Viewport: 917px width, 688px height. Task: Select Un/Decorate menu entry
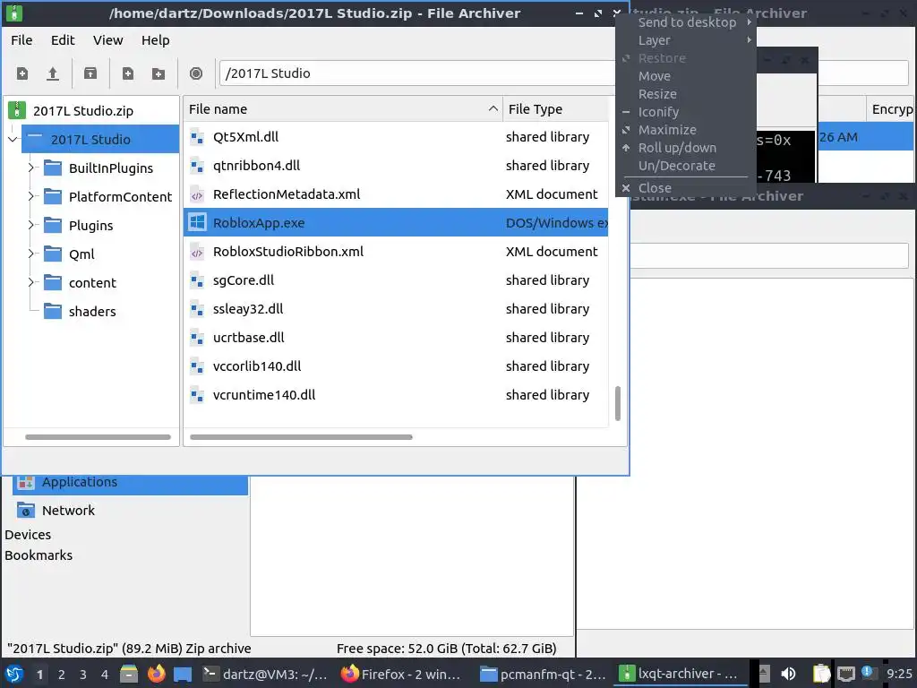pos(687,166)
